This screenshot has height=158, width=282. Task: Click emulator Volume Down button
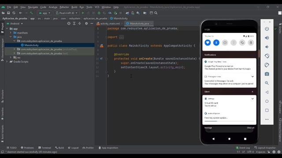coord(267,47)
